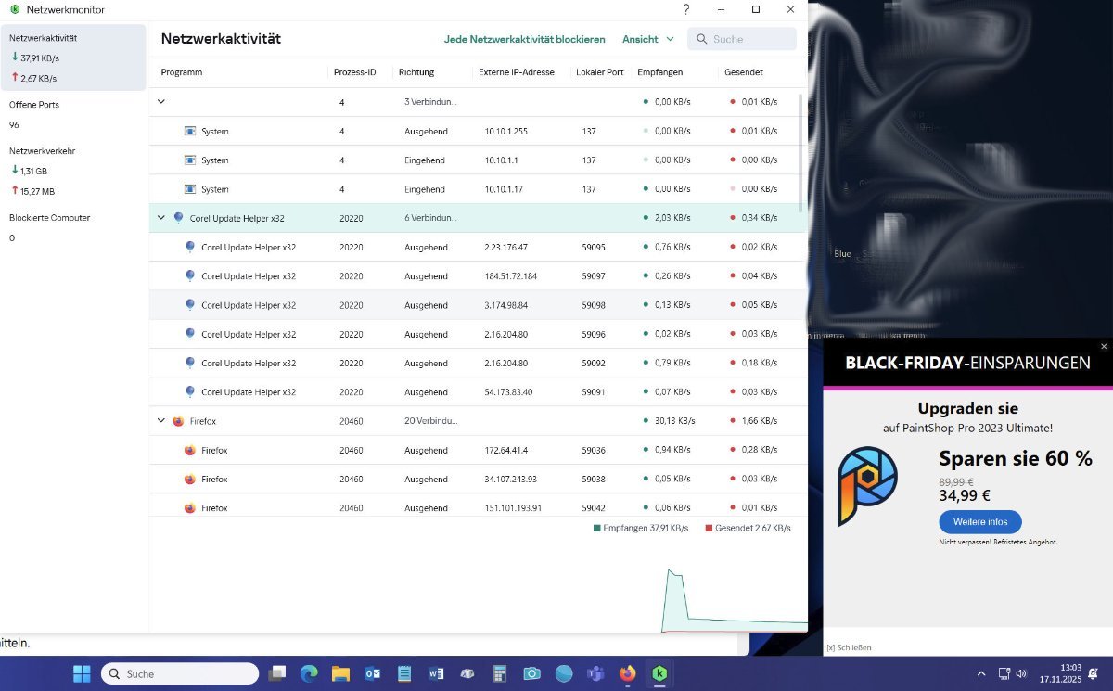Open File Explorer from the taskbar
1113x691 pixels.
point(340,673)
